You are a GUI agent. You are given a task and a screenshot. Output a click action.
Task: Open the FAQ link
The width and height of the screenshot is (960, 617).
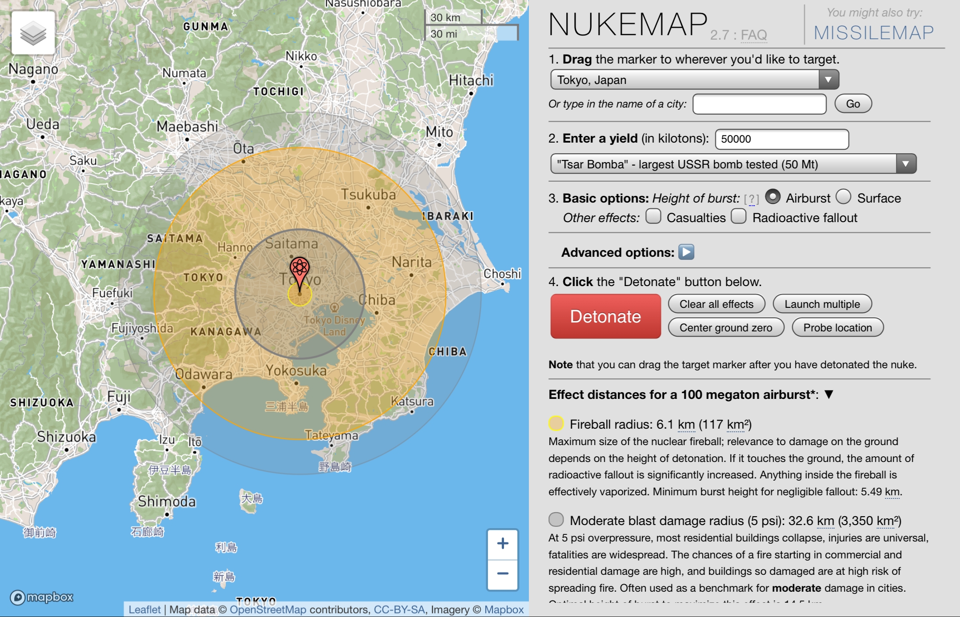point(754,35)
